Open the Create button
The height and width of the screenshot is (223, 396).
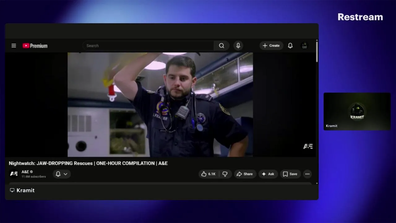click(x=271, y=46)
